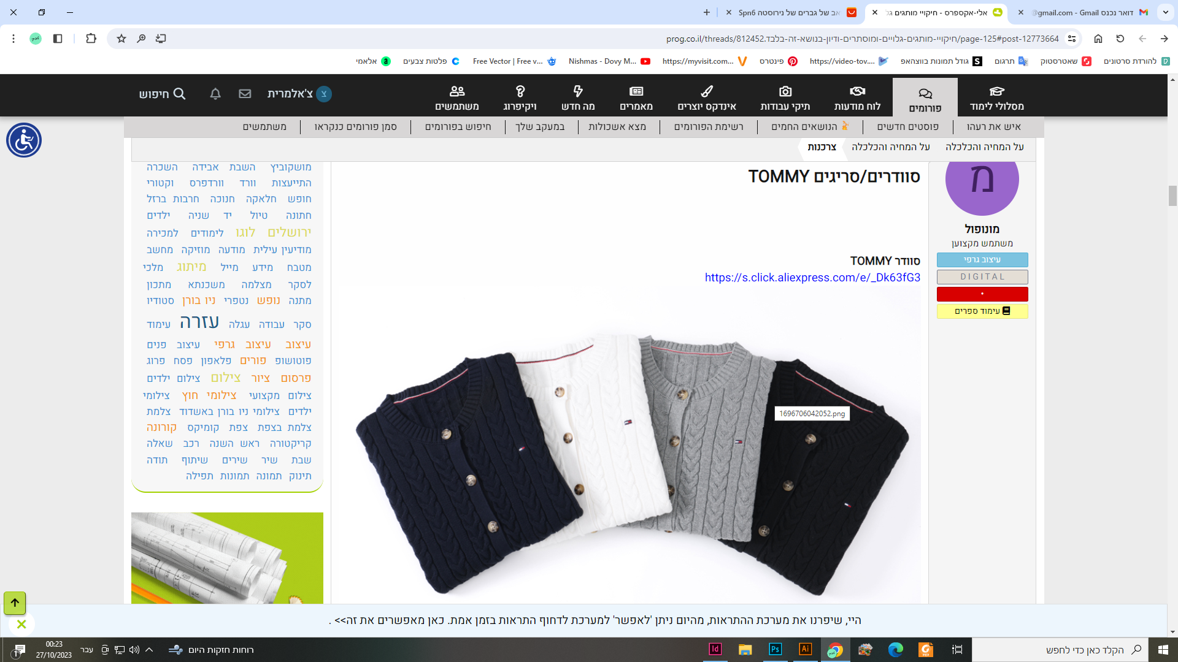Click the notifications bell icon
Screen dimensions: 1178x662
(215, 94)
